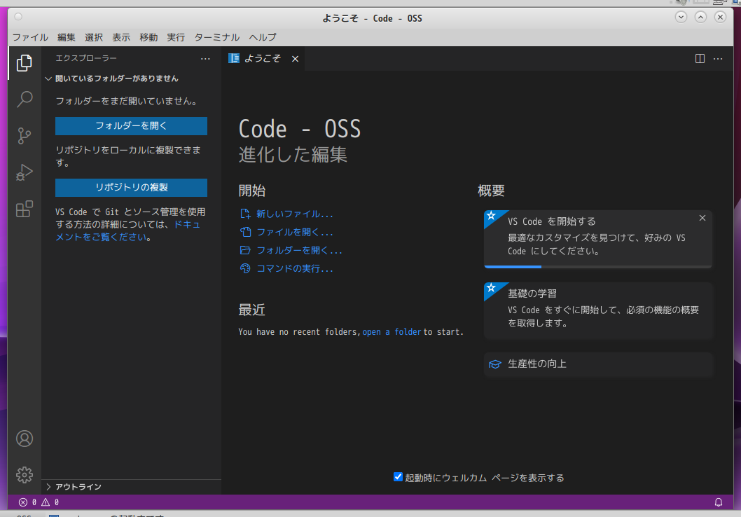
Task: Open the Manage gear icon
Action: tap(25, 474)
